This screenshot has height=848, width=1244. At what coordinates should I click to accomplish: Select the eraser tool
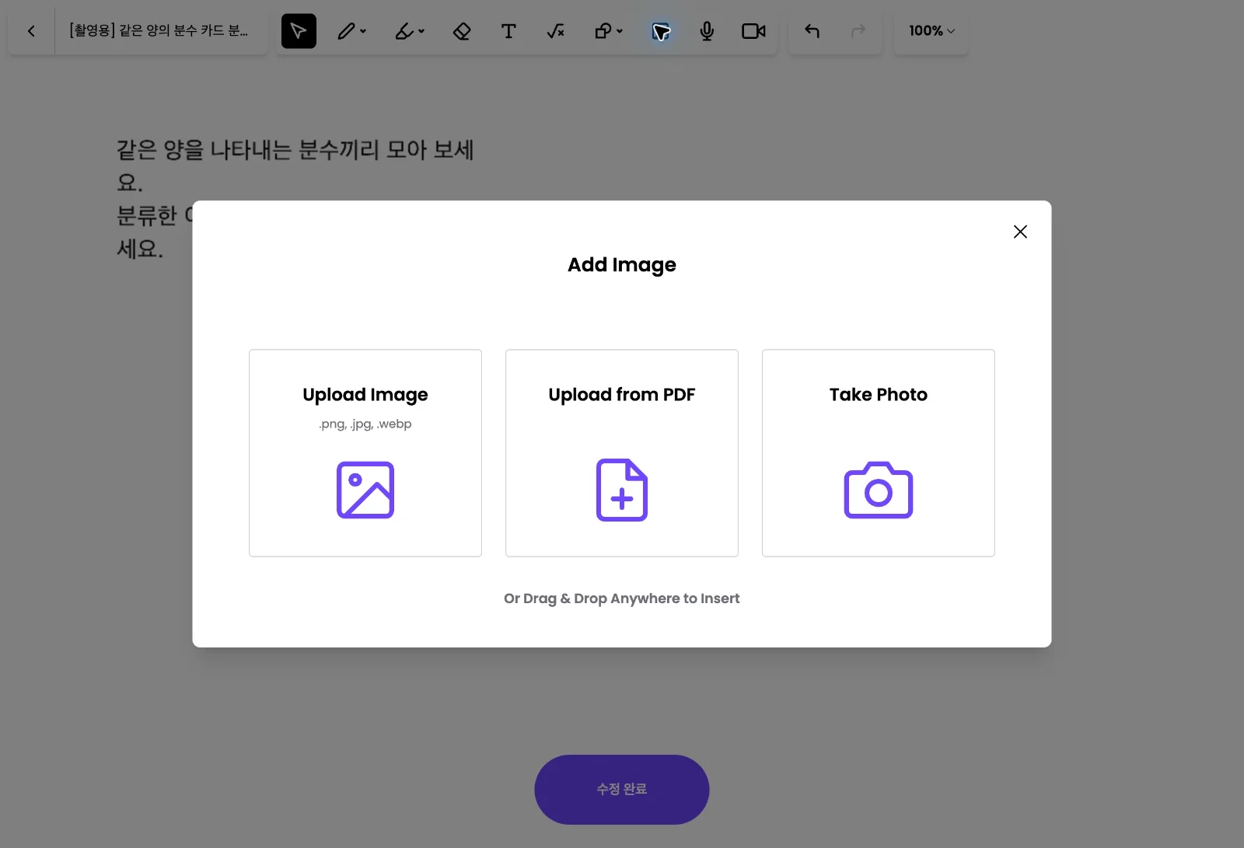(462, 31)
